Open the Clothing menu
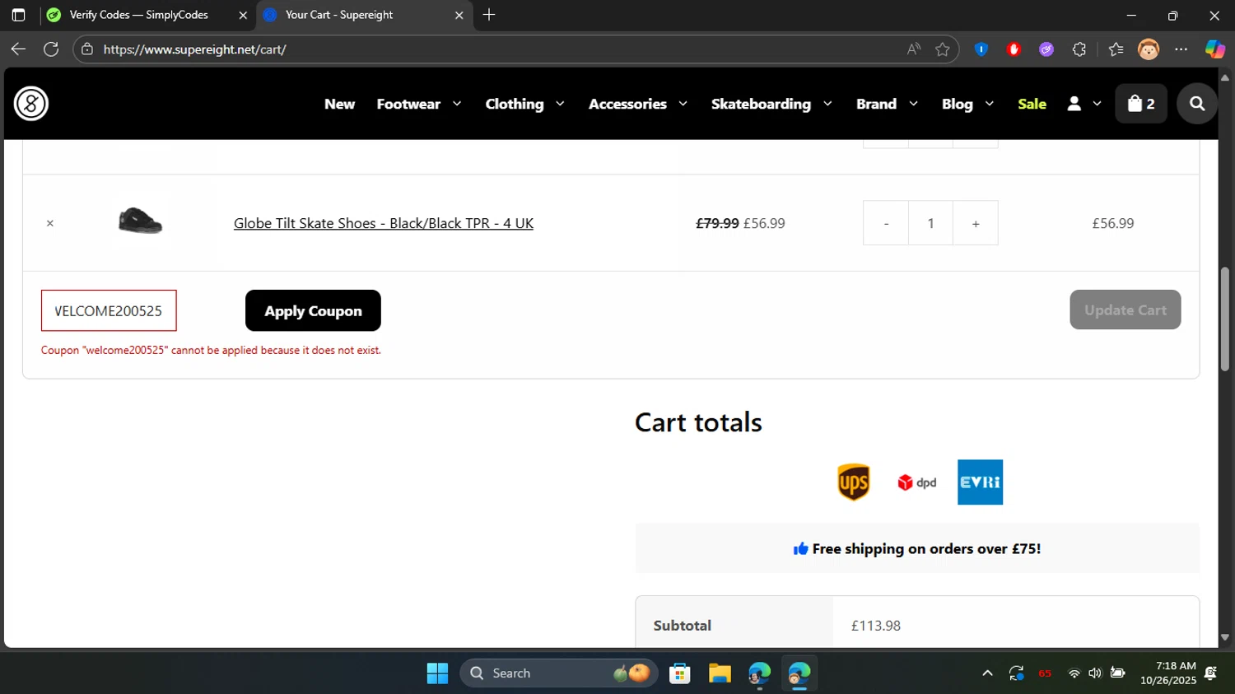Viewport: 1235px width, 694px height. pyautogui.click(x=515, y=104)
